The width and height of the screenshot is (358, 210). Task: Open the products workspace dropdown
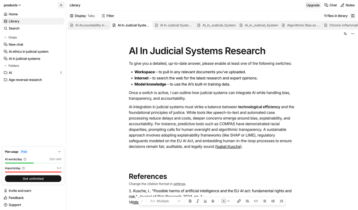click(13, 5)
